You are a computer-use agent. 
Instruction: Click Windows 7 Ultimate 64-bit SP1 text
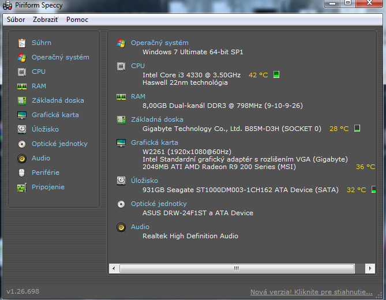tap(193, 52)
